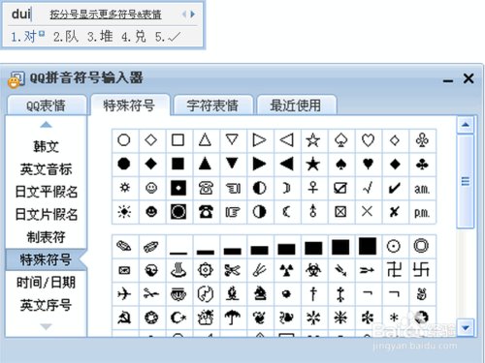Viewport: 485px width, 363px height.
Task: Pick the open scissors symbol
Action: (x=232, y=270)
